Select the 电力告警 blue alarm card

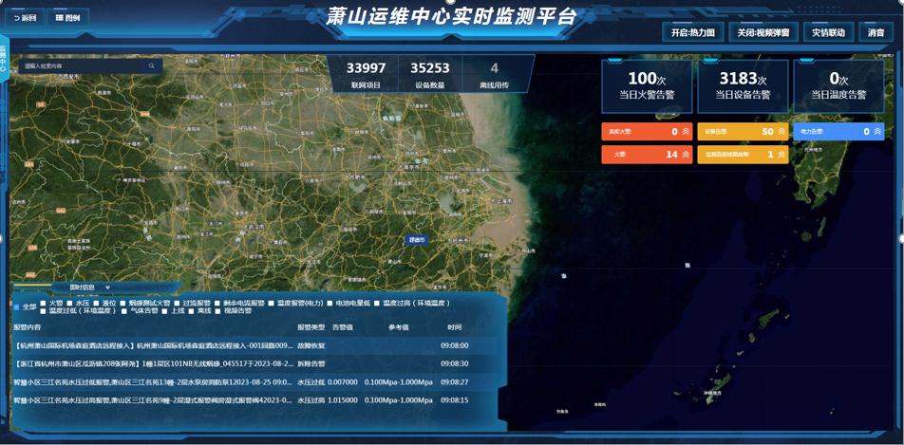point(838,132)
